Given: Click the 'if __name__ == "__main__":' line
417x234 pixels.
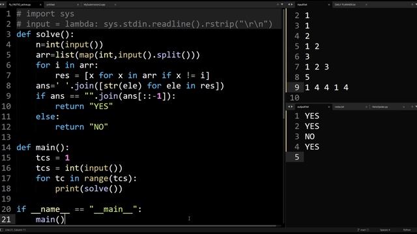Looking at the screenshot, I should [79, 209].
